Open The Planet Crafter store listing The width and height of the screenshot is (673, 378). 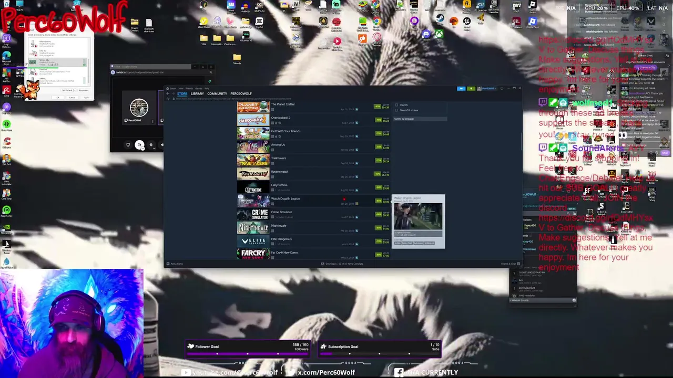(x=314, y=107)
